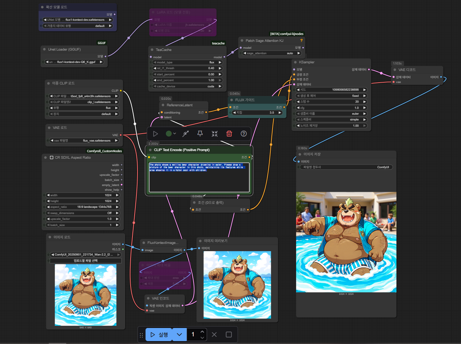Click the bypass node icon in selection toolbar

point(186,134)
